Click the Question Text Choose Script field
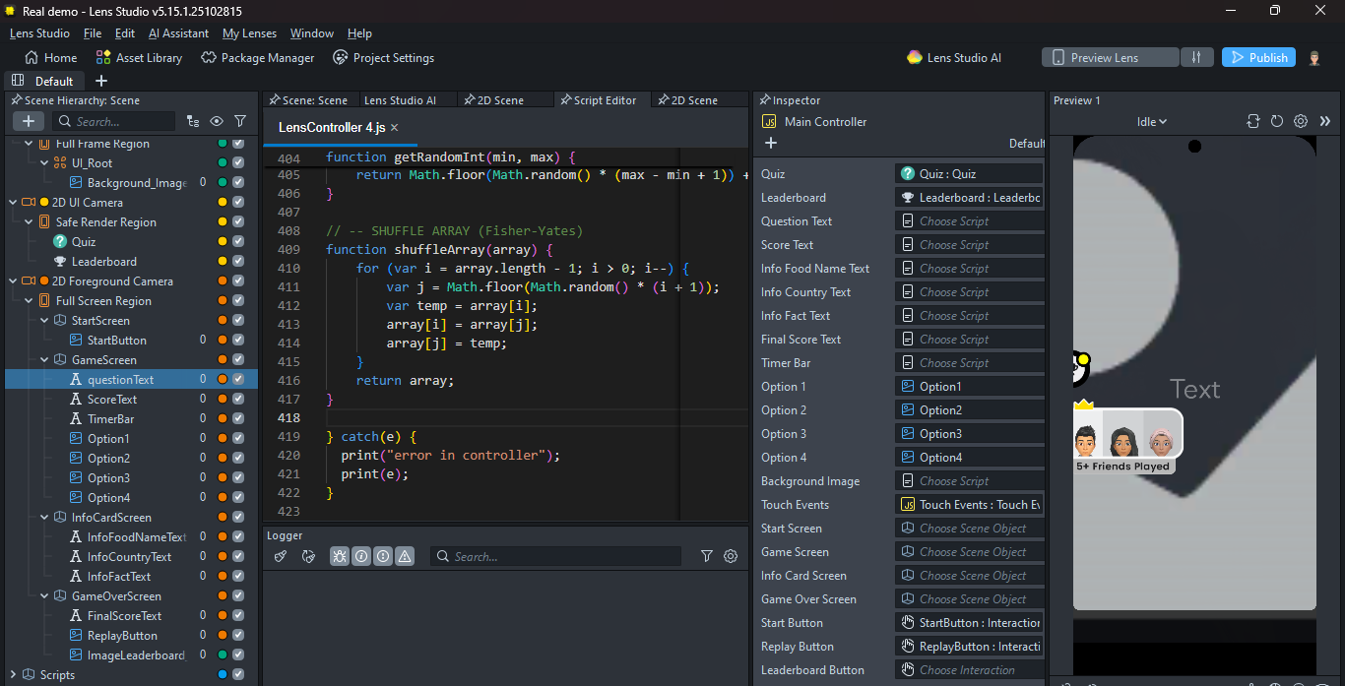This screenshot has width=1345, height=686. tap(969, 221)
